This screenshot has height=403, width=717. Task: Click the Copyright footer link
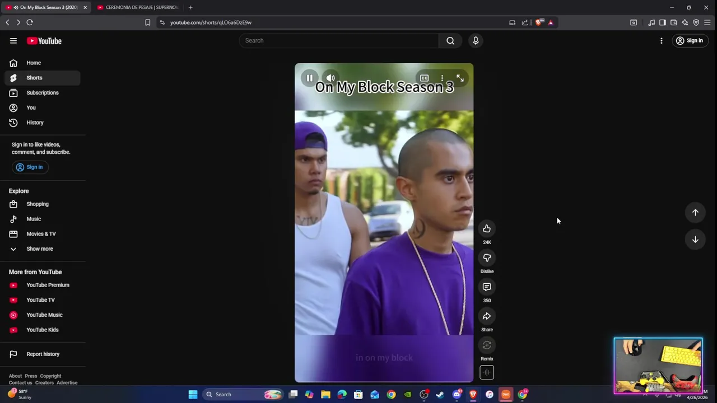[x=50, y=376]
